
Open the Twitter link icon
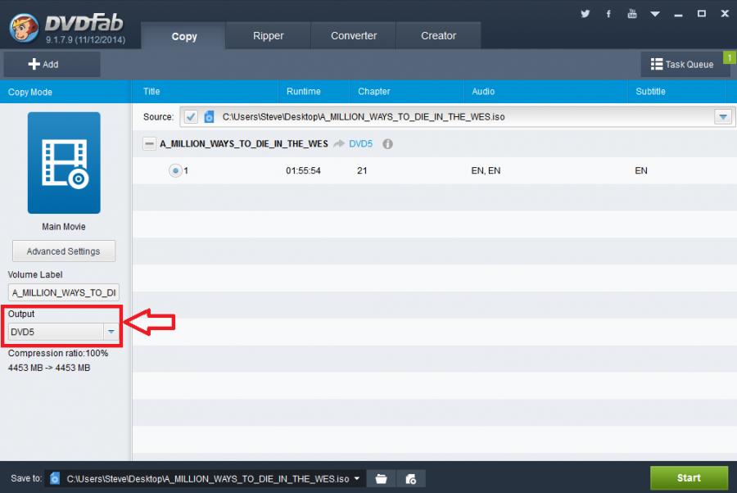point(585,14)
